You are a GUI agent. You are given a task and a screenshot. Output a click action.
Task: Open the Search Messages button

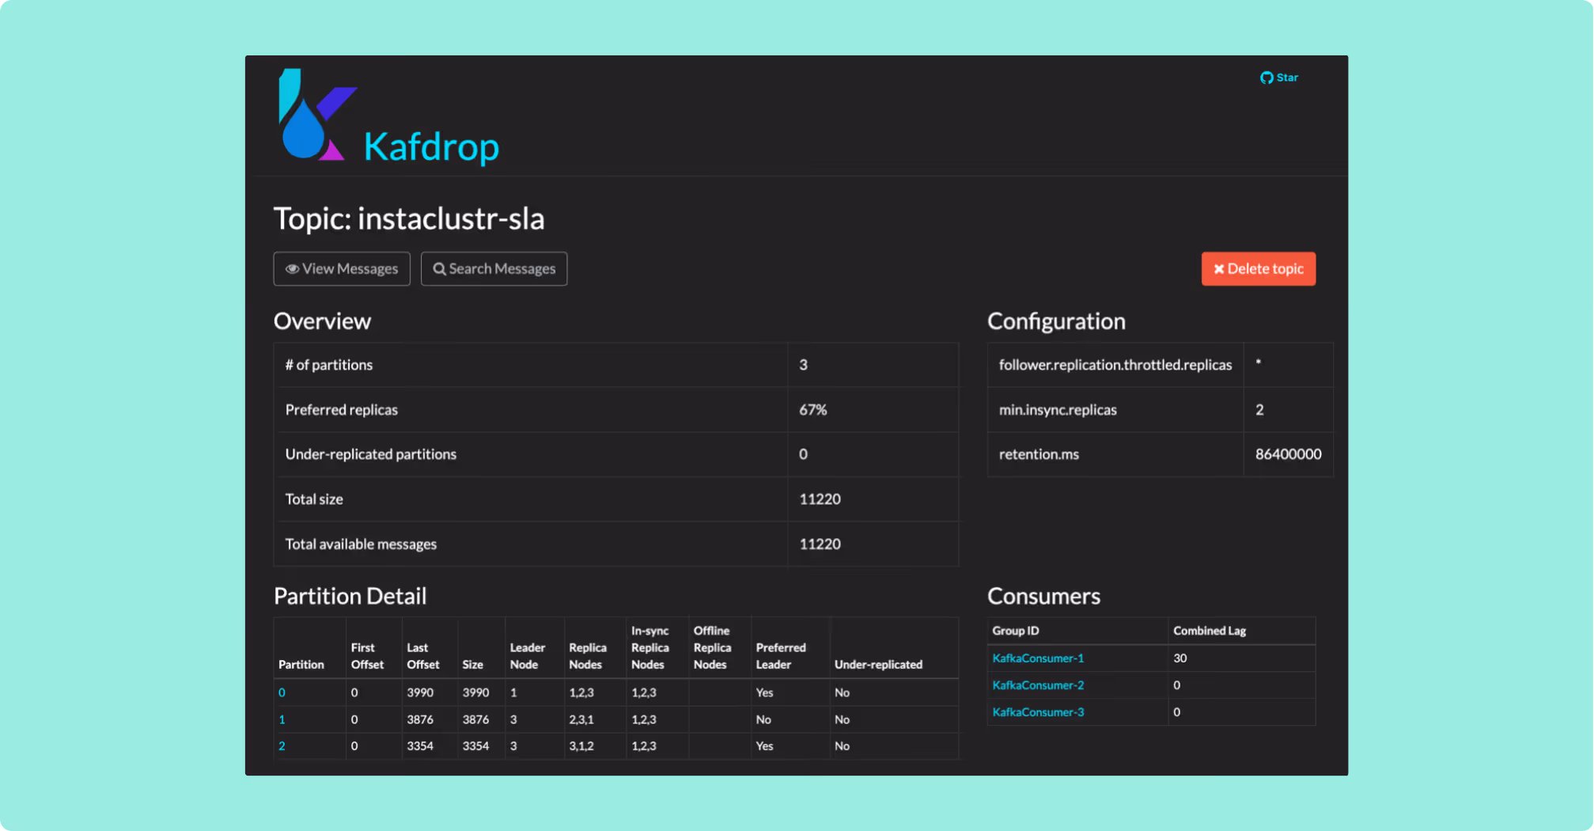(494, 269)
